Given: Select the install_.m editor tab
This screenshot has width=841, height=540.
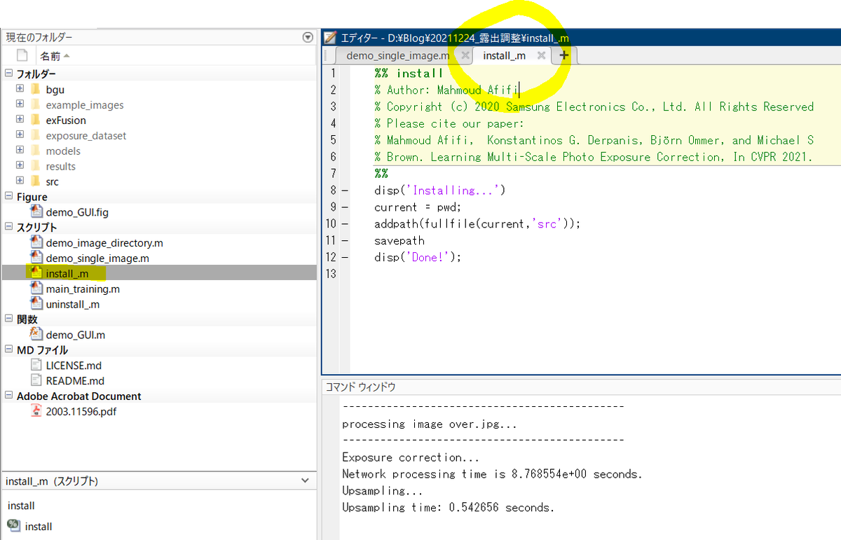Looking at the screenshot, I should pos(504,55).
